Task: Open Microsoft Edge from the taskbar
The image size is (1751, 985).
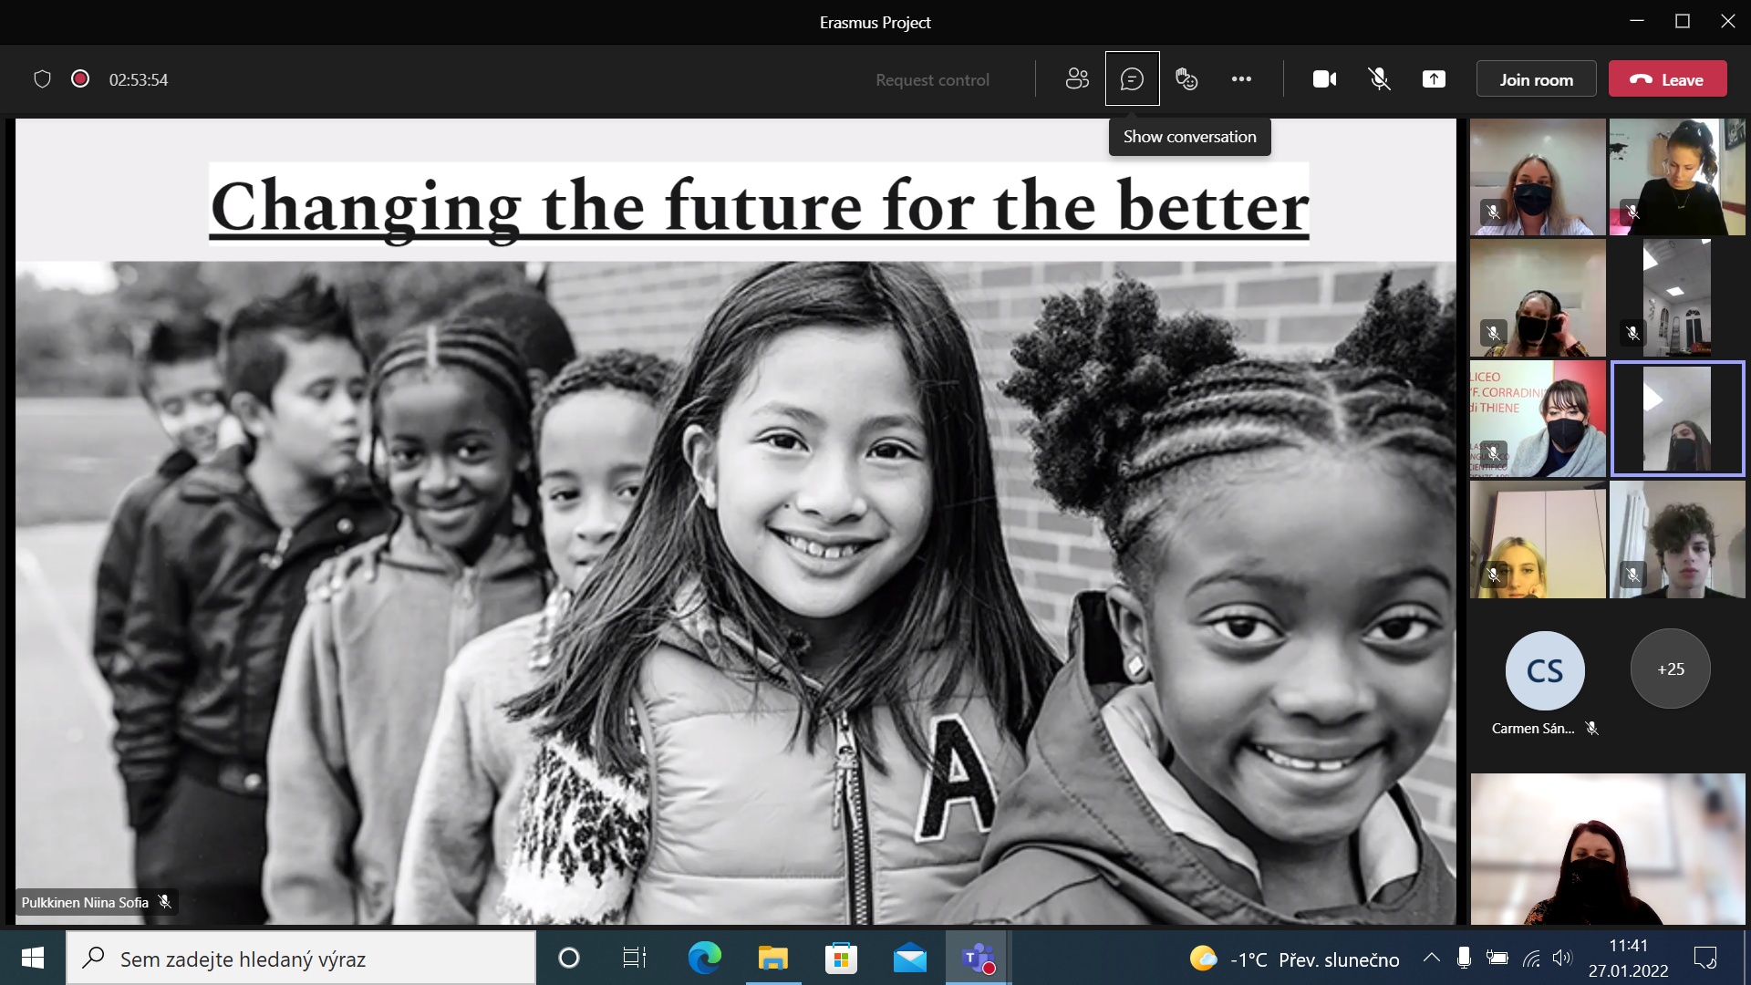Action: [704, 959]
